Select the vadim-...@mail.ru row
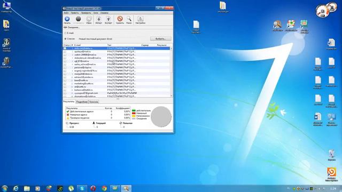342x192 pixels. [x=116, y=55]
